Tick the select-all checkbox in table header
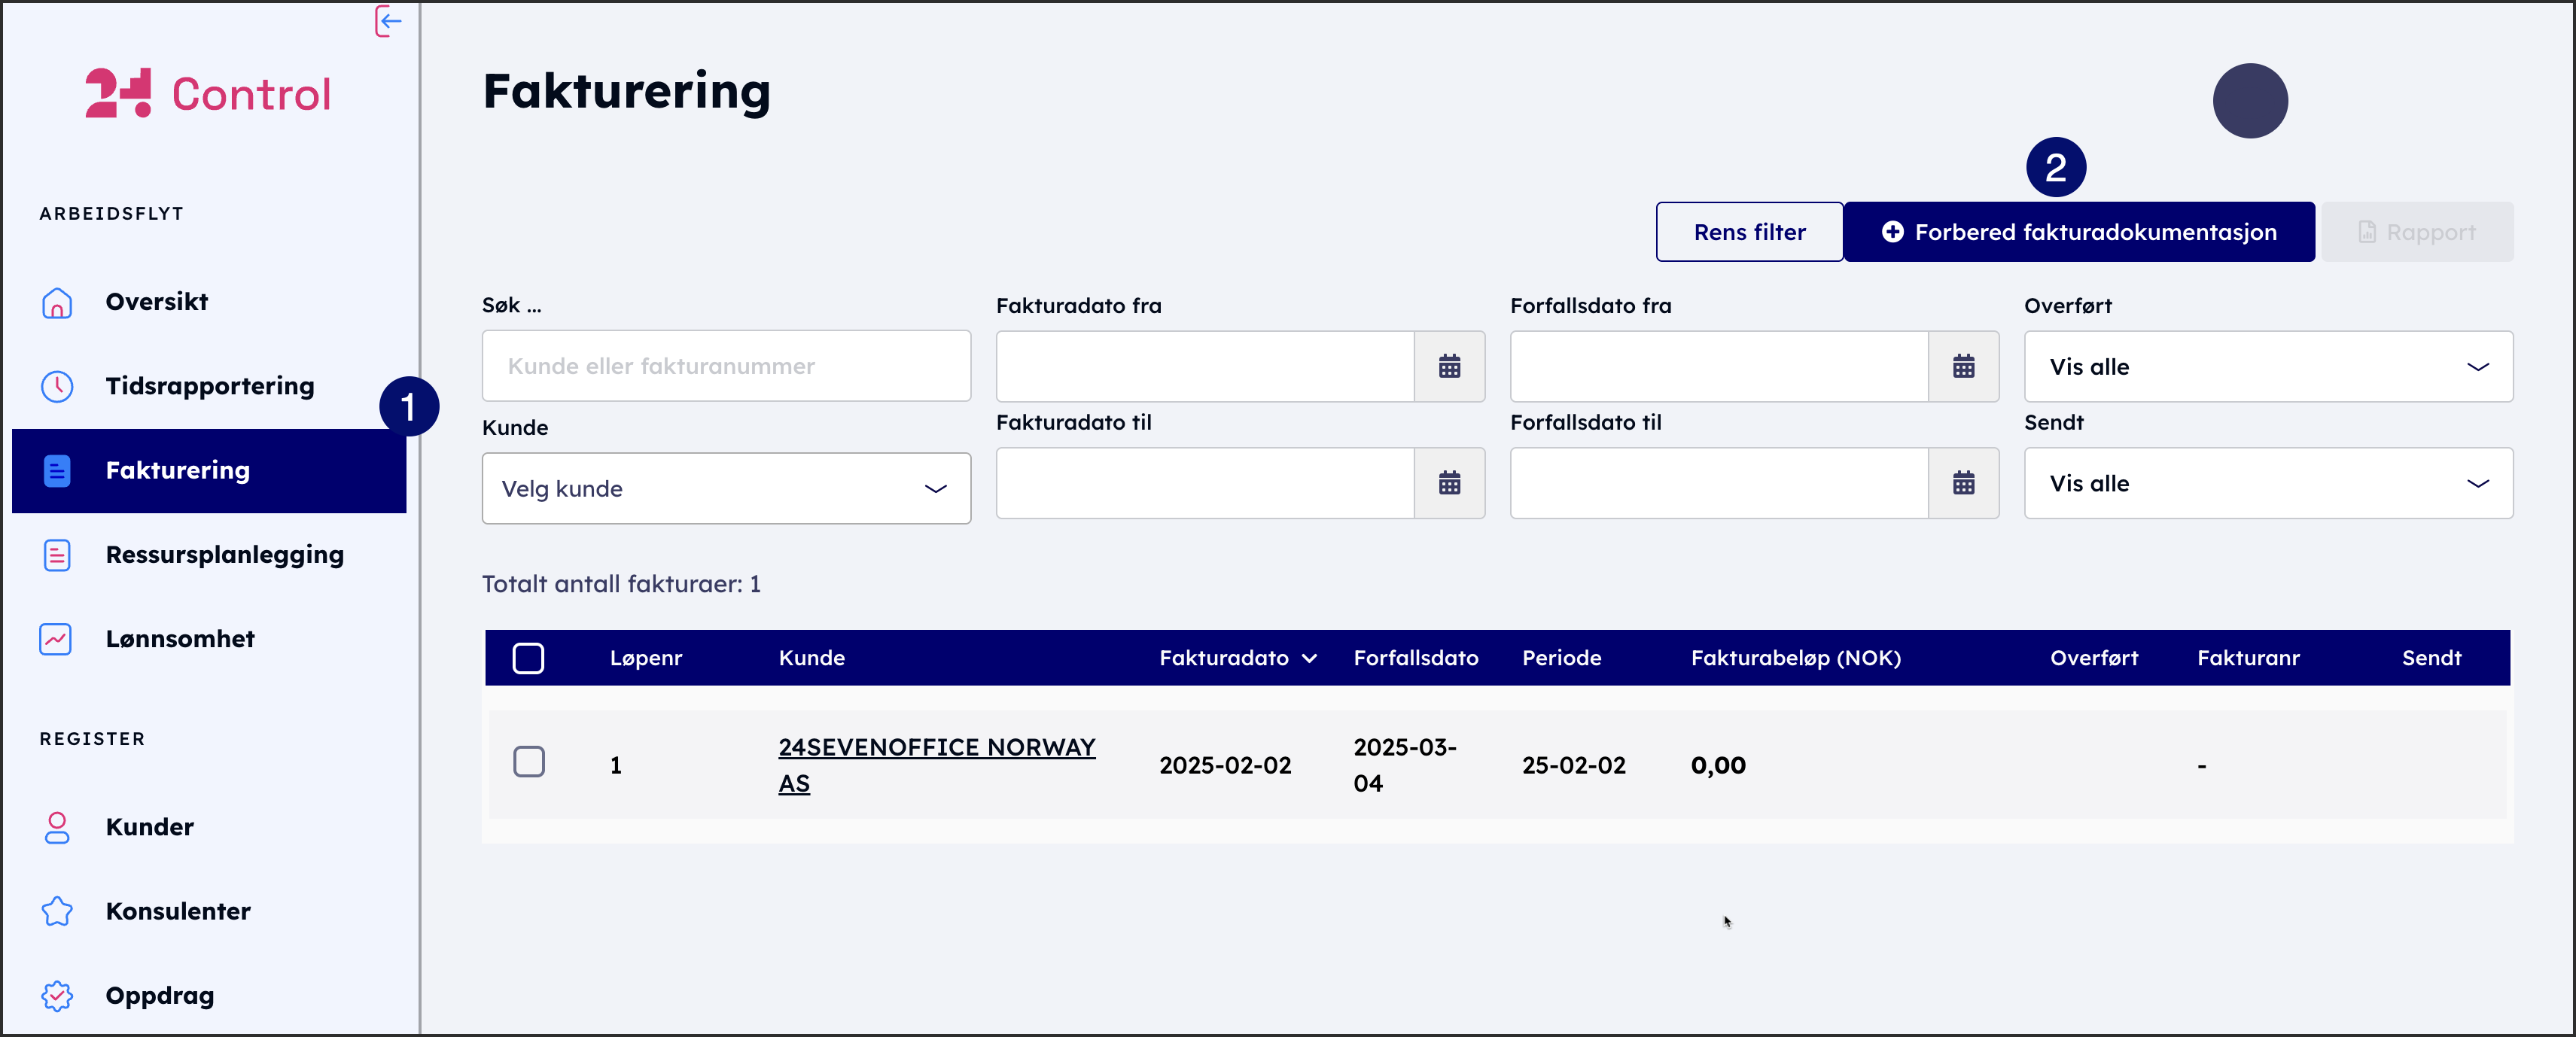This screenshot has width=2576, height=1037. [528, 658]
